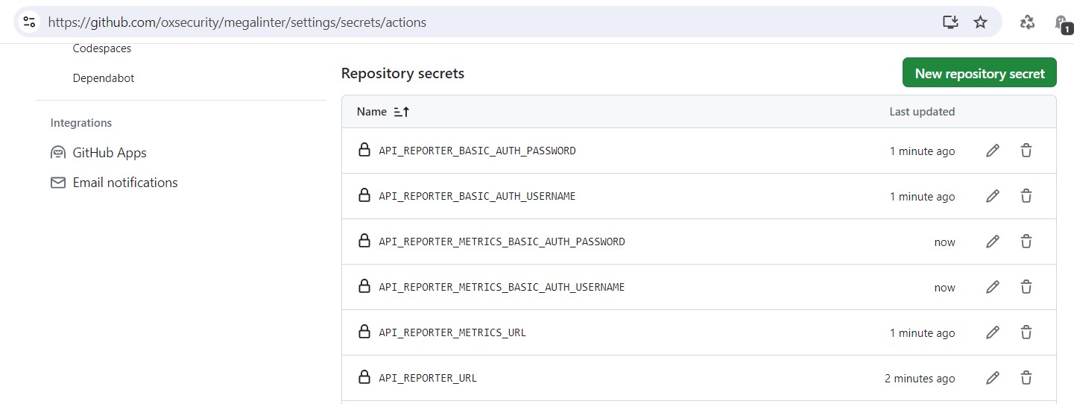Open Dependabot secrets settings
Image resolution: width=1074 pixels, height=404 pixels.
click(x=104, y=78)
